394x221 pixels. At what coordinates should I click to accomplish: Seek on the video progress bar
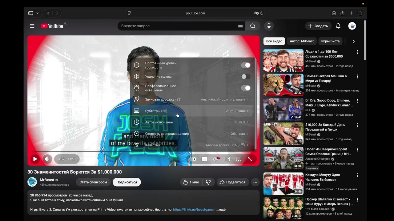[143, 152]
